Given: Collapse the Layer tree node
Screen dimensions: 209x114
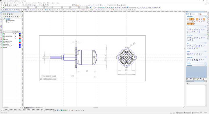Looking at the screenshot, I should pos(3,19).
